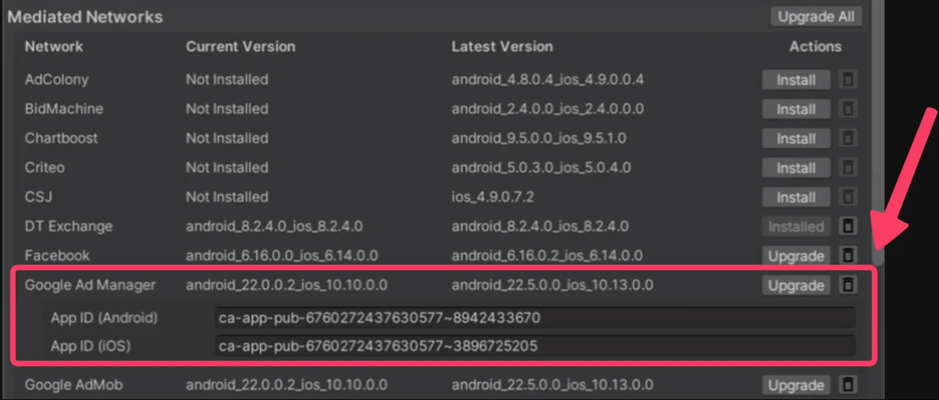The height and width of the screenshot is (400, 939).
Task: Upgrade the Facebook adapter
Action: (x=796, y=255)
